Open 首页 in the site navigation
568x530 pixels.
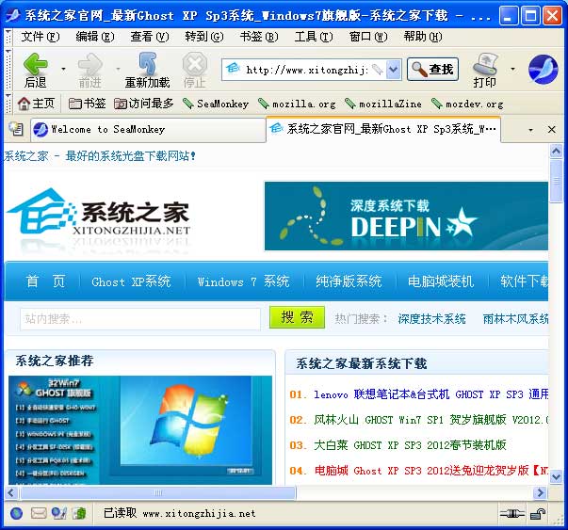[x=45, y=281]
